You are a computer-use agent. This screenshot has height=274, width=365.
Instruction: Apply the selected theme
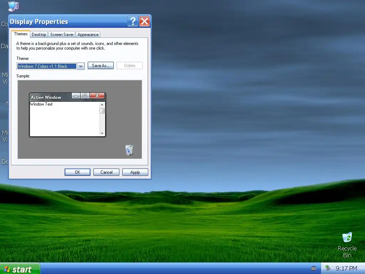[x=135, y=172]
